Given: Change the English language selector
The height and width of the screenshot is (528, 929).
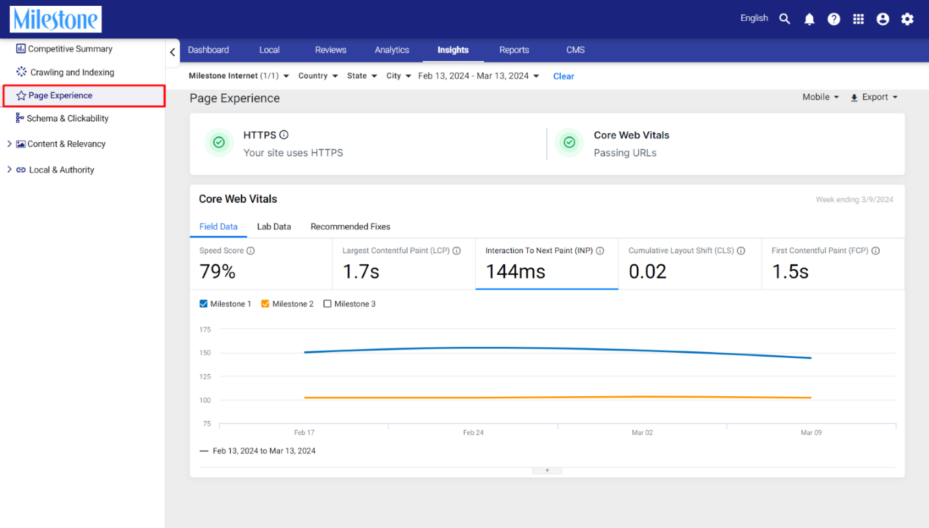Looking at the screenshot, I should tap(754, 18).
